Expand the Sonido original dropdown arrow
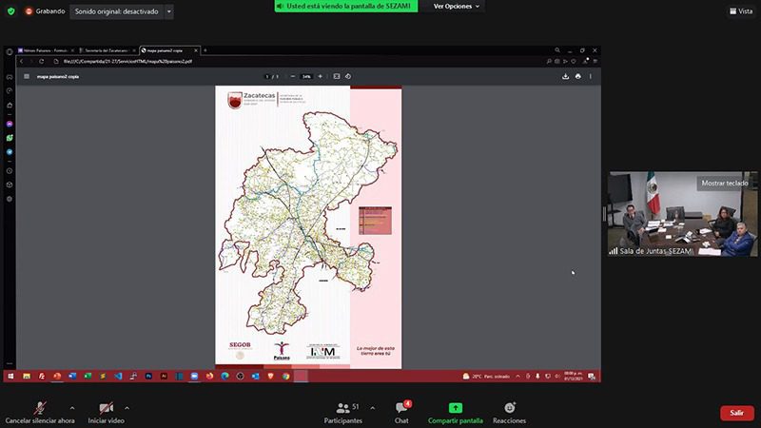Screen dimensions: 761x428 tap(169, 11)
